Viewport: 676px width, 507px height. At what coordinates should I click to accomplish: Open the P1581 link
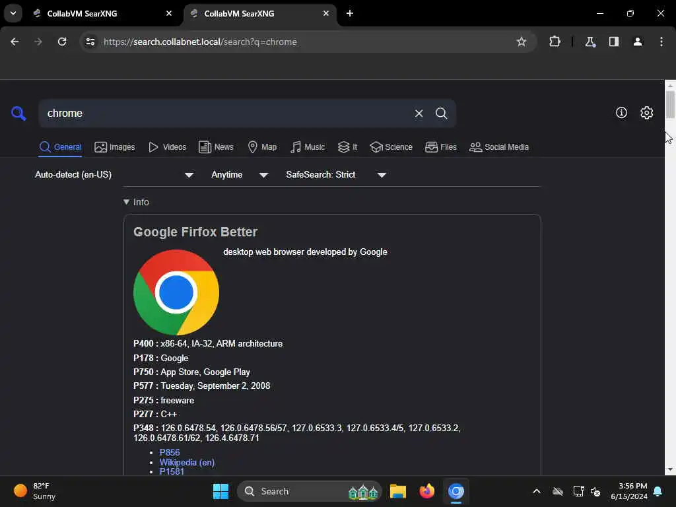coord(172,471)
